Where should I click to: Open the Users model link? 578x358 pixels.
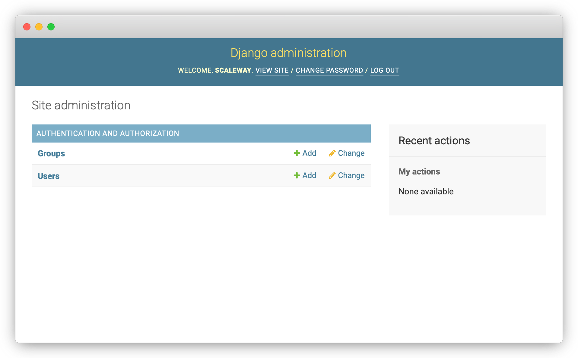(49, 176)
